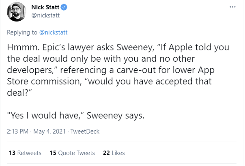This screenshot has height=166, width=245.
Task: Open the more options ellipsis menu
Action: pos(232,7)
